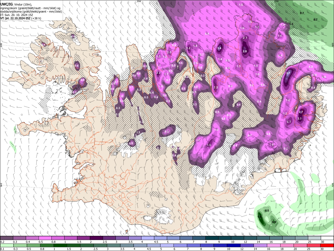Click the 2.8 snowfall value label
The height and width of the screenshot is (251, 334).
pos(245,51)
